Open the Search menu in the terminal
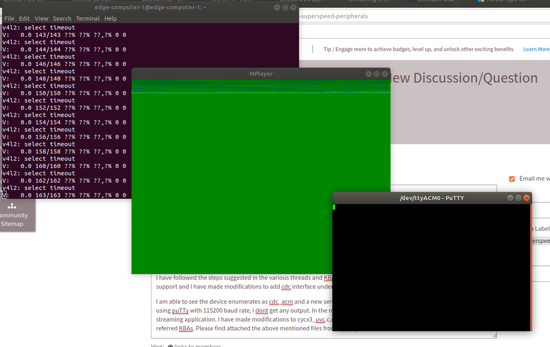This screenshot has width=550, height=347. click(x=62, y=19)
